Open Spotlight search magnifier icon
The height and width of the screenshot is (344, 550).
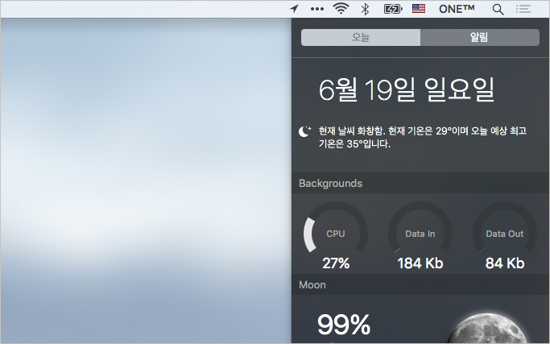(x=498, y=10)
